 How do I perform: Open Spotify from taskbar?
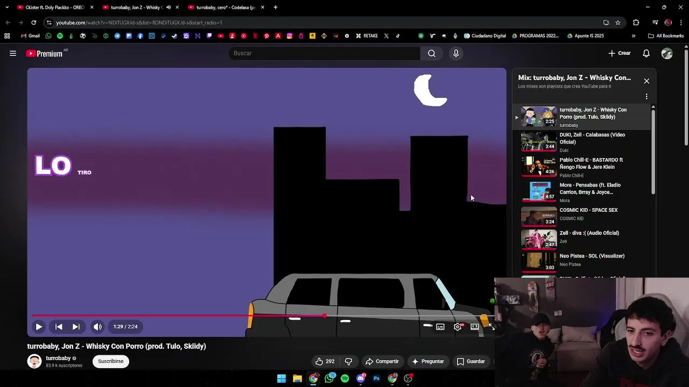tap(345, 378)
